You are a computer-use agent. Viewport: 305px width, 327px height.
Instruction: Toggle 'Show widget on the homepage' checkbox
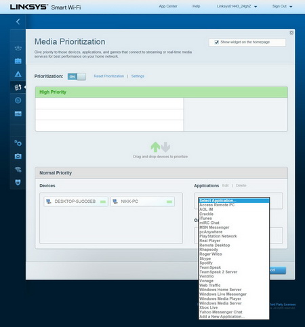[216, 42]
